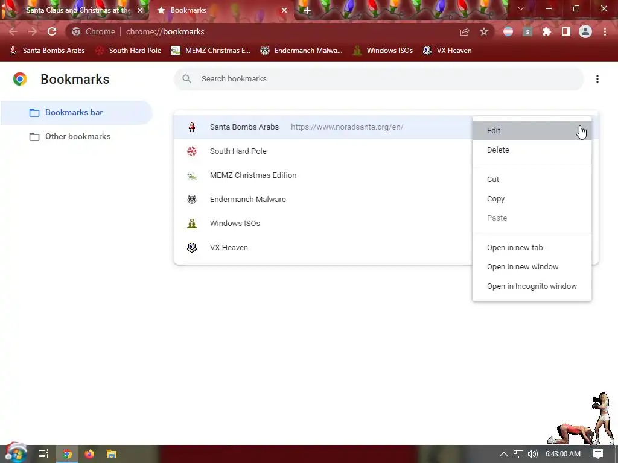This screenshot has width=618, height=463.
Task: Select the Bookmarks tab
Action: pos(221,10)
